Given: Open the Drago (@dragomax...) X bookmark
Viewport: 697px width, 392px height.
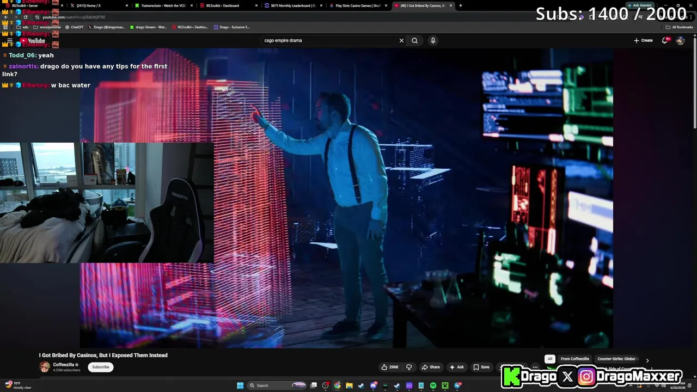Looking at the screenshot, I should (x=106, y=27).
